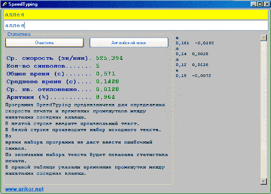Click the timing list scrollbar track
This screenshot has width=271, height=194.
[x=264, y=110]
